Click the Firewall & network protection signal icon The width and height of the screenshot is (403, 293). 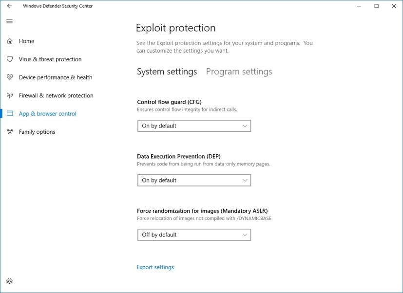[x=9, y=95]
